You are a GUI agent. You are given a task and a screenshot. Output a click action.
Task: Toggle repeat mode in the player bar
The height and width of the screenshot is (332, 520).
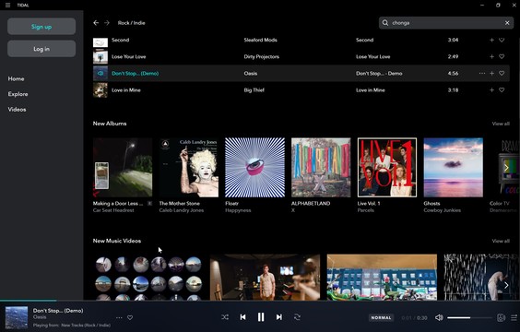297,317
